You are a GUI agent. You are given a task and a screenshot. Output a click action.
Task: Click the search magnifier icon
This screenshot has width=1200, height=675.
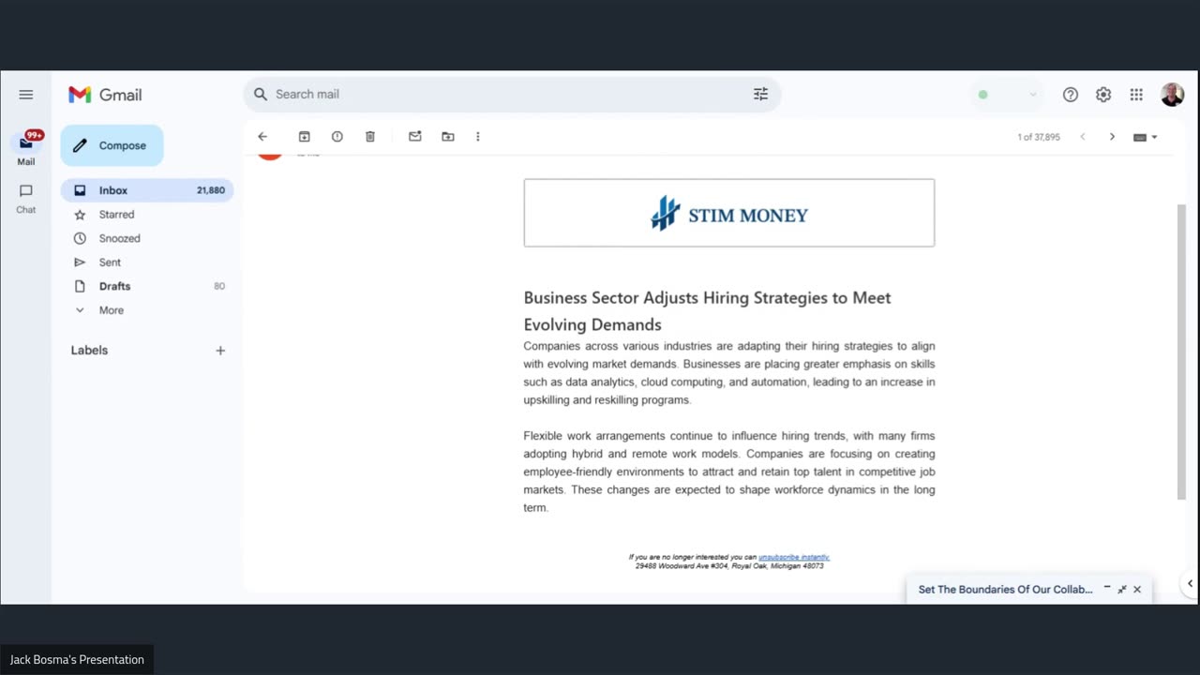[261, 94]
